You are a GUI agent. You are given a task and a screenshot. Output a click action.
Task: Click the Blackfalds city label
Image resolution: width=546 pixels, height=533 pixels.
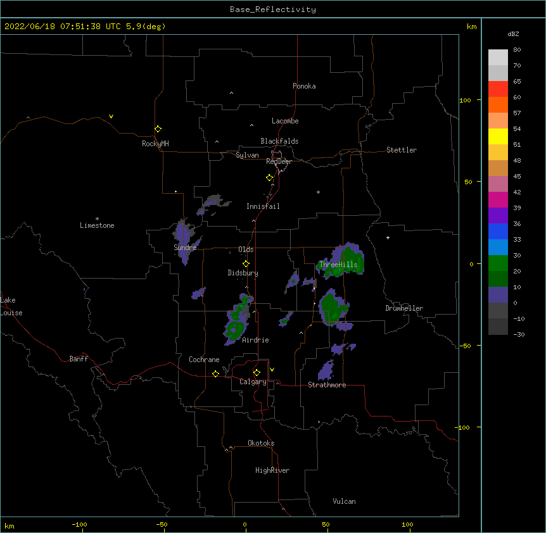tap(279, 141)
